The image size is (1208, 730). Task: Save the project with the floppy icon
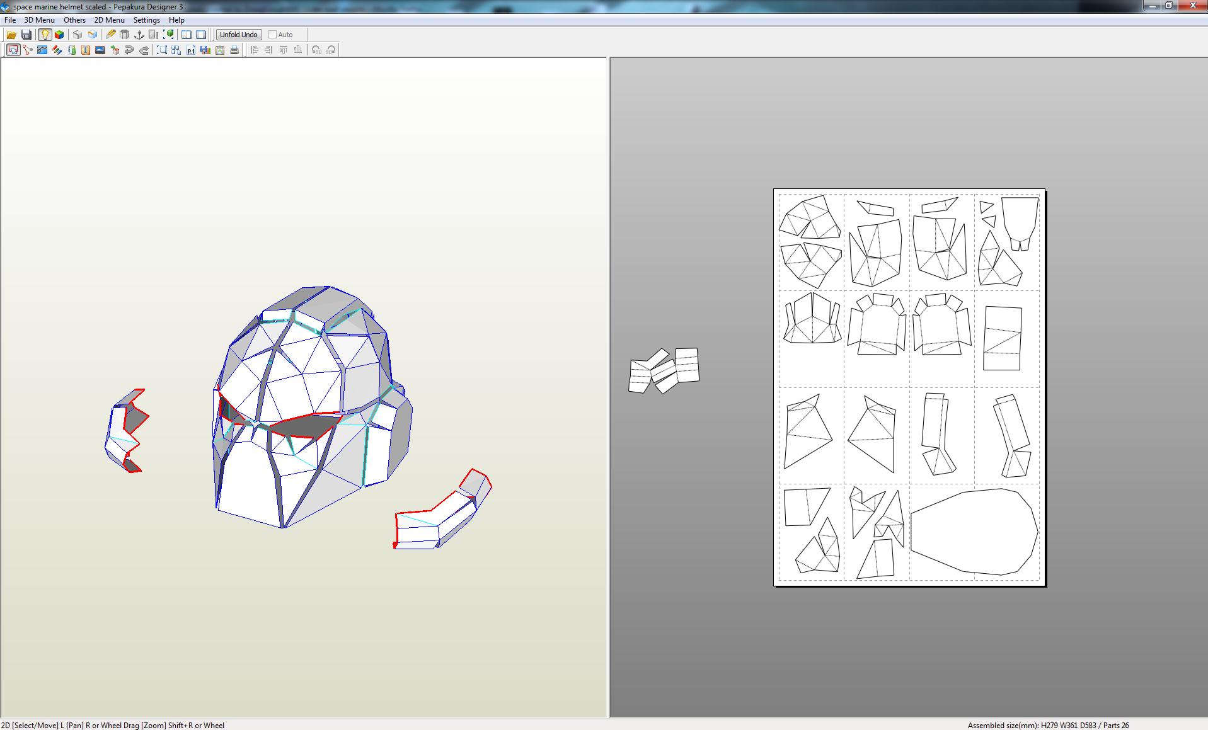pyautogui.click(x=26, y=35)
